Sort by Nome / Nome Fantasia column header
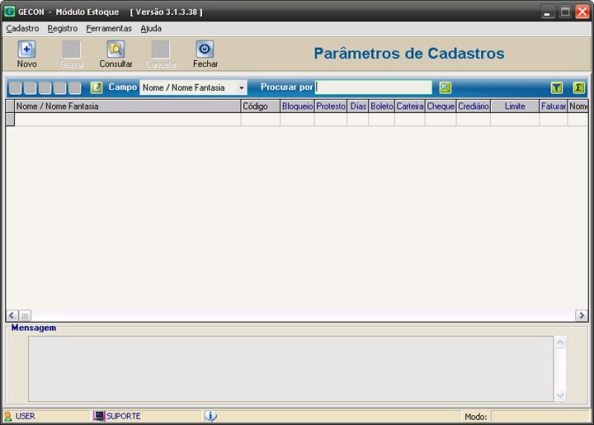 click(x=128, y=106)
